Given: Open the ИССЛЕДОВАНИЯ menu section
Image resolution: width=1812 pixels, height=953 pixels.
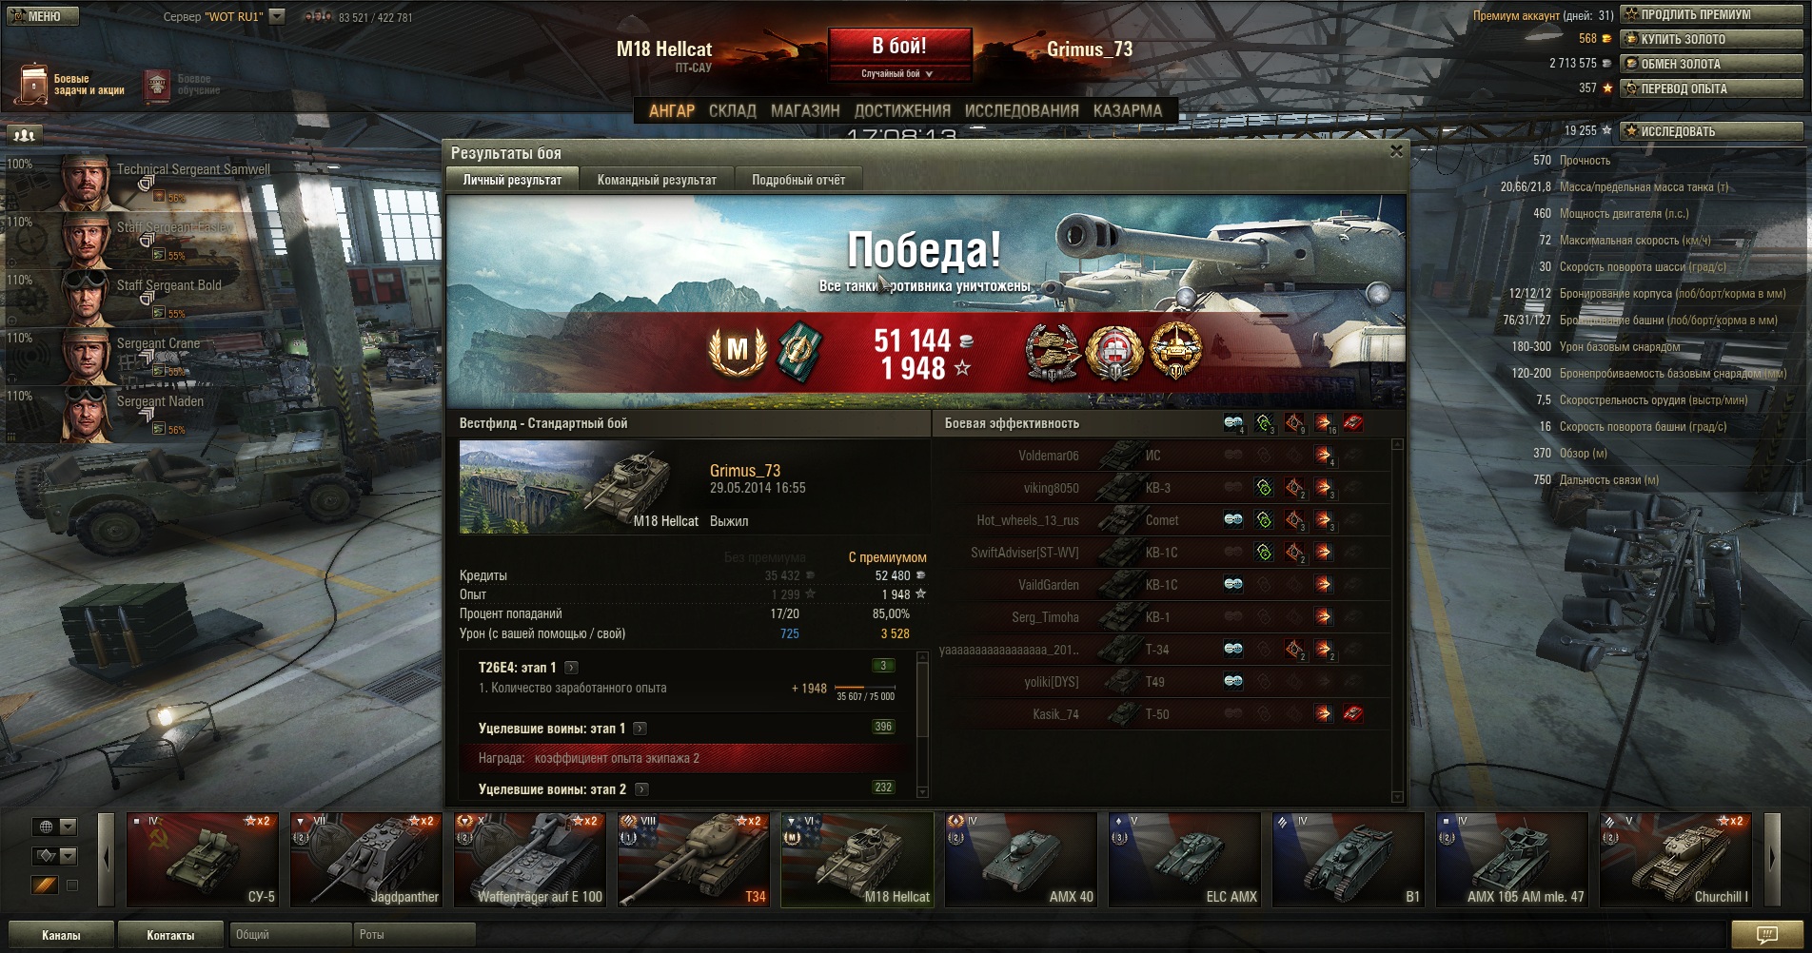Looking at the screenshot, I should (x=1021, y=110).
